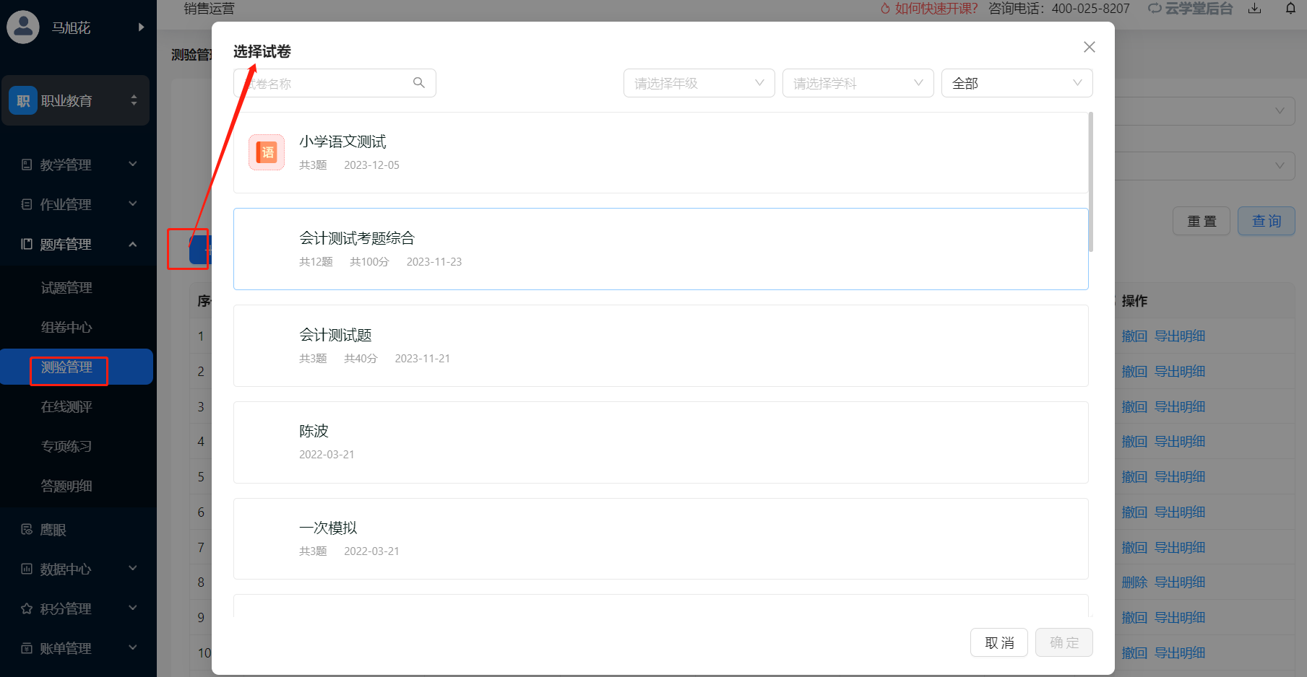Click the 职 badge icon

pos(23,100)
